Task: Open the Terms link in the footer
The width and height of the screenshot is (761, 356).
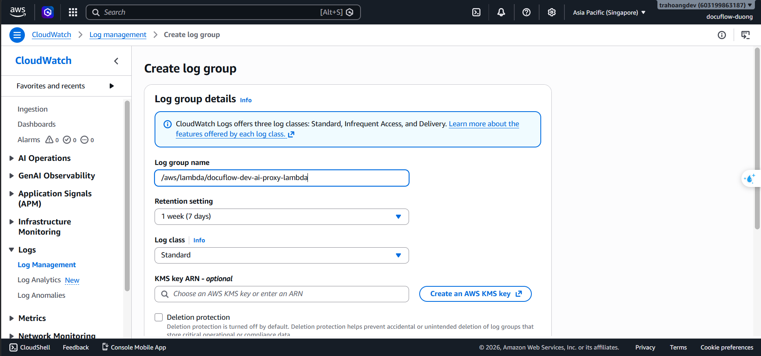Action: pos(678,347)
